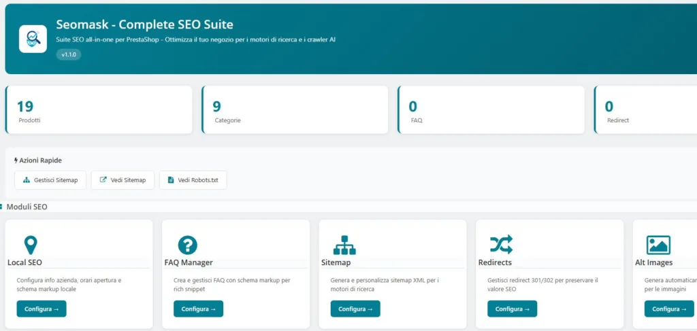Open Vedi Robots.txt quick action
The image size is (697, 331).
(193, 180)
